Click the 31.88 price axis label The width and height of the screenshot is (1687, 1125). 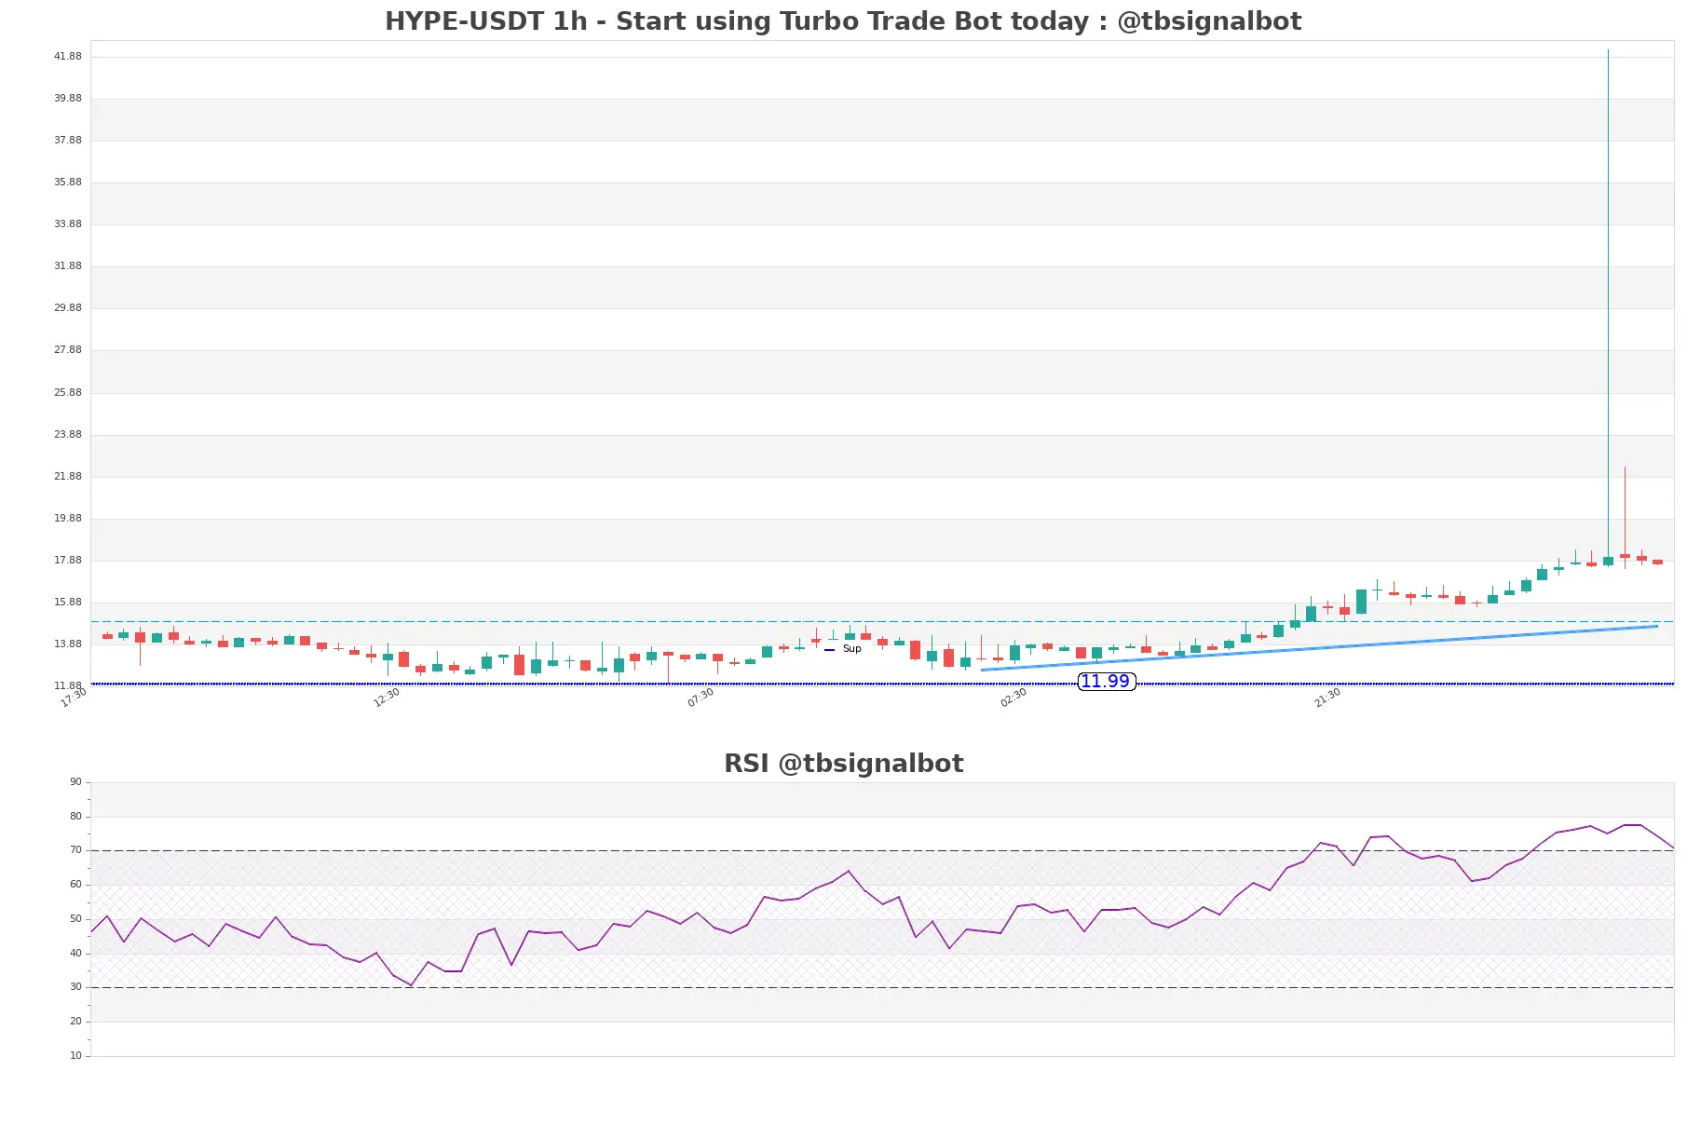[67, 266]
